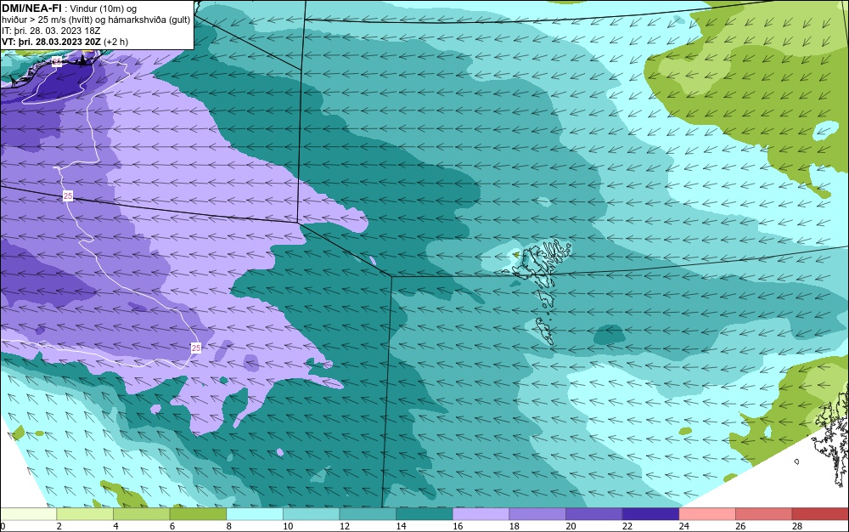
Task: Click the legend scale value '0'
Action: pos(3,526)
